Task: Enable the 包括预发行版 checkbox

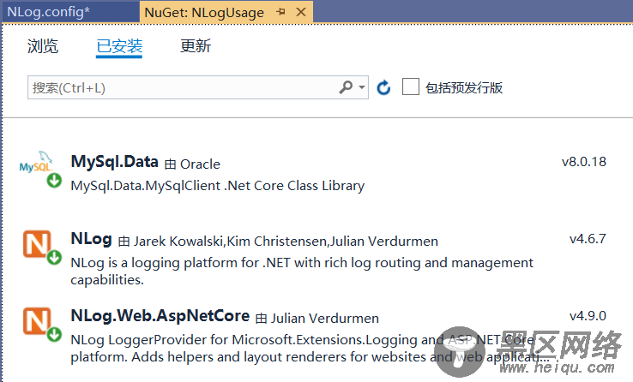Action: [x=411, y=87]
